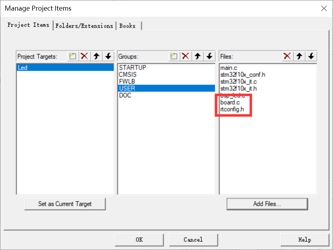The width and height of the screenshot is (333, 250).
Task: Delete the selected project target
Action: (x=84, y=56)
